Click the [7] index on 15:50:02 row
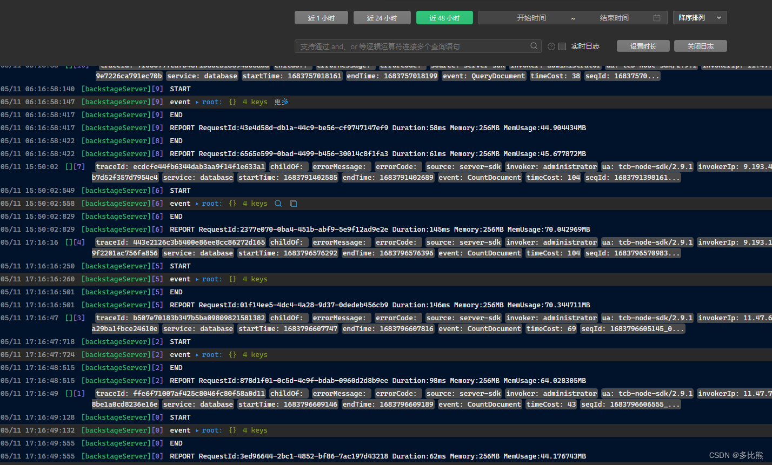This screenshot has height=465, width=772. point(79,167)
